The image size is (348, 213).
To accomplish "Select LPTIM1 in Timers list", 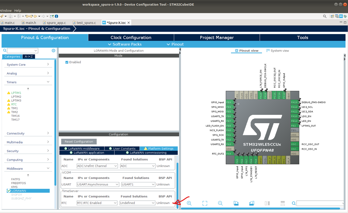I will (x=16, y=93).
